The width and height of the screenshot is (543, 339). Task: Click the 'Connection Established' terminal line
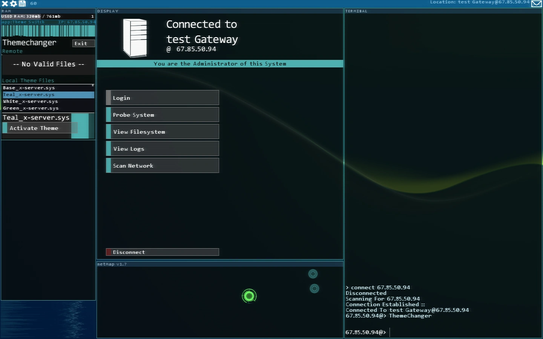[x=385, y=304]
